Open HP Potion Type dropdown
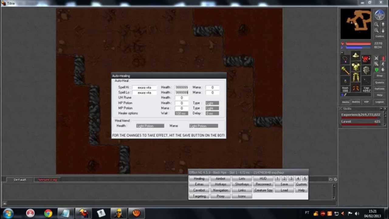Image resolution: width=389 pixels, height=219 pixels. [212, 103]
